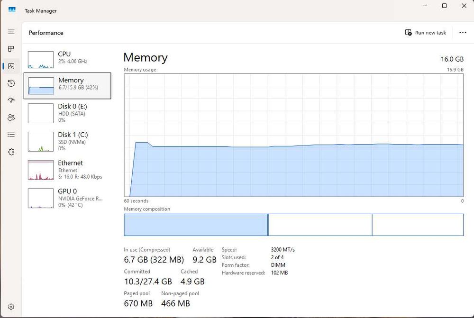This screenshot has height=318, width=474.
Task: Open the Users page icon
Action: tap(11, 117)
